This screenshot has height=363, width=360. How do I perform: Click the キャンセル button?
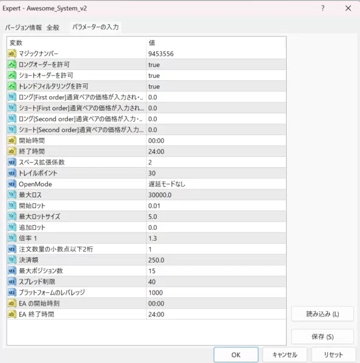pyautogui.click(x=285, y=355)
